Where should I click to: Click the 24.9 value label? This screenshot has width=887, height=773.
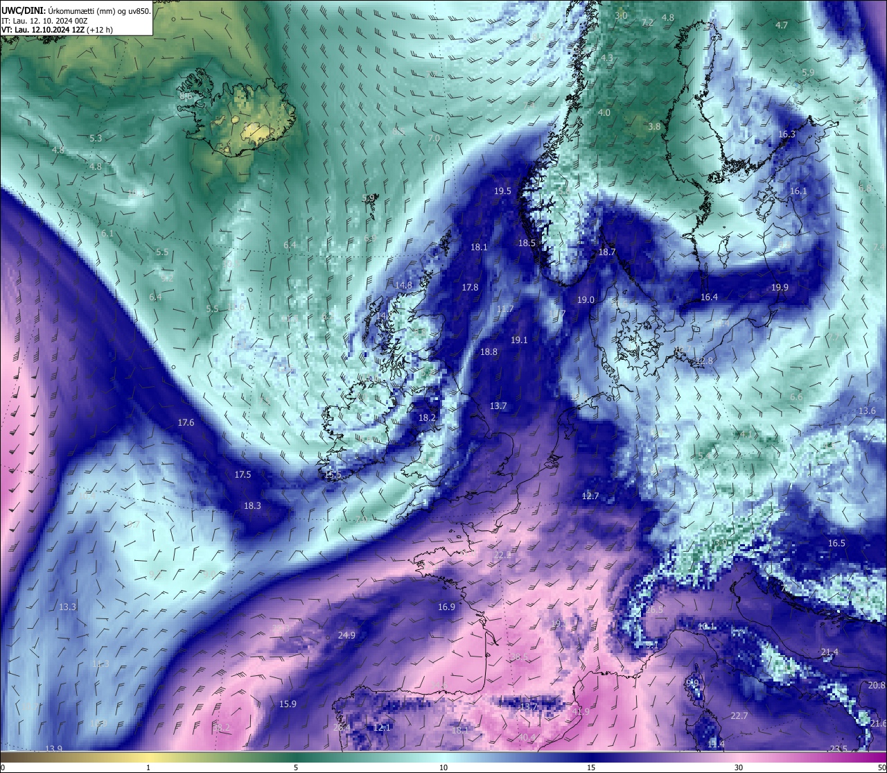click(346, 636)
